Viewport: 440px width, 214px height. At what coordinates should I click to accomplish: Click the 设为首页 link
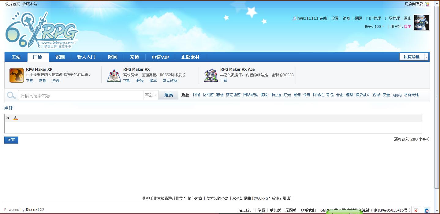tap(13, 4)
